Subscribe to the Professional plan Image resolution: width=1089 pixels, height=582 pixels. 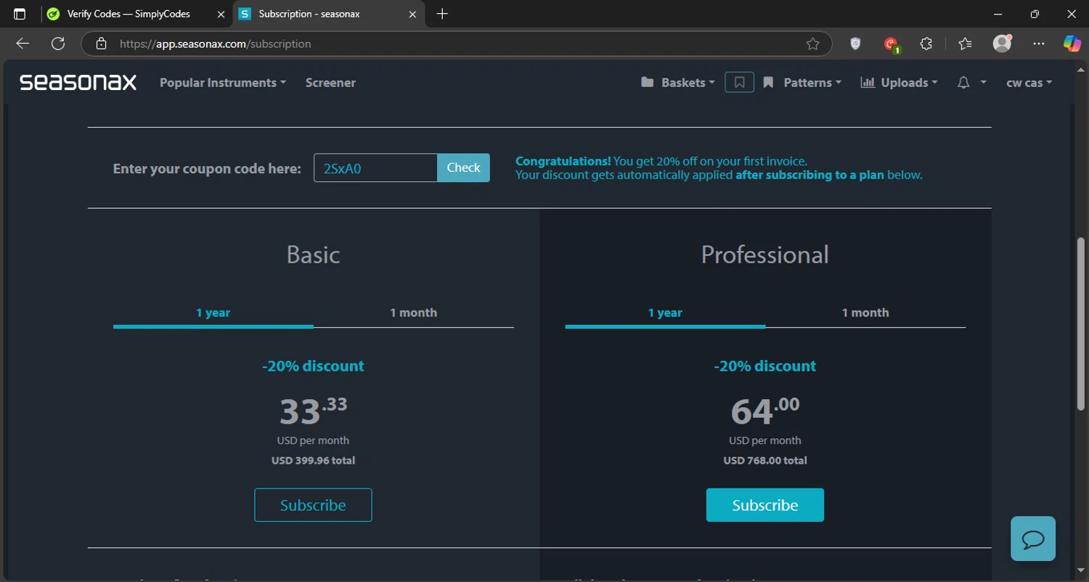point(765,505)
